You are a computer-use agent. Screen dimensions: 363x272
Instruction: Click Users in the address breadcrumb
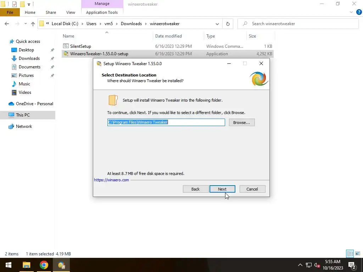coord(91,24)
